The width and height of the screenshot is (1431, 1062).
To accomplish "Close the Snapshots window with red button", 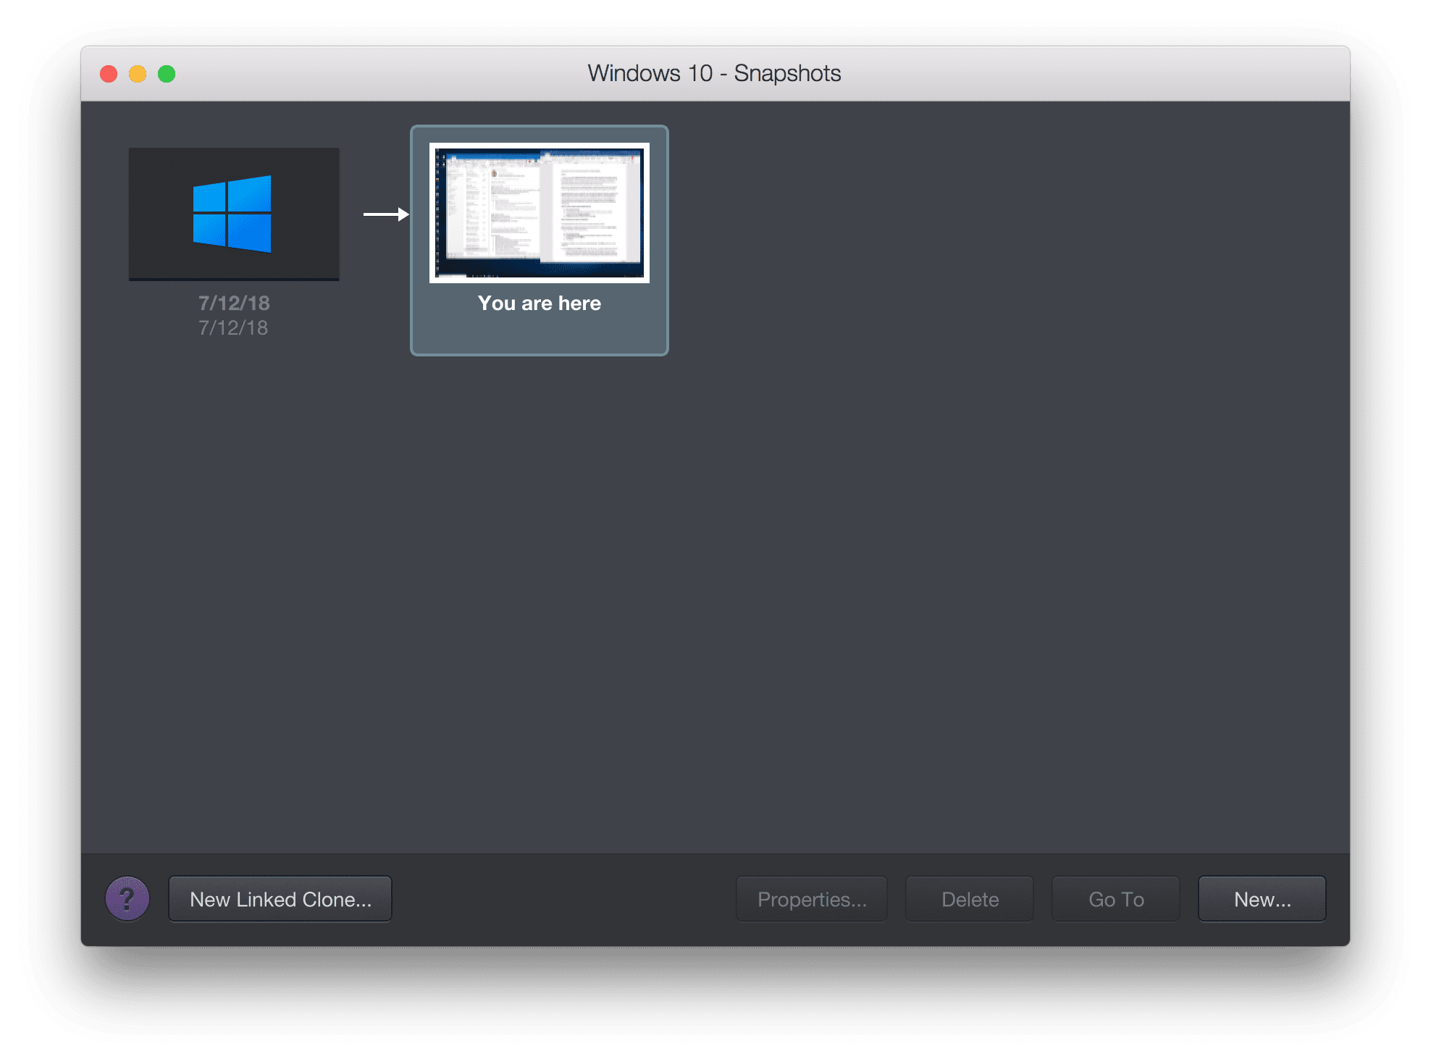I will [x=109, y=74].
